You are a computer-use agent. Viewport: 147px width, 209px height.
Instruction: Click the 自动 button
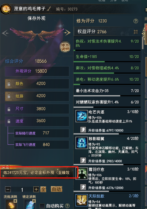pos(56,189)
